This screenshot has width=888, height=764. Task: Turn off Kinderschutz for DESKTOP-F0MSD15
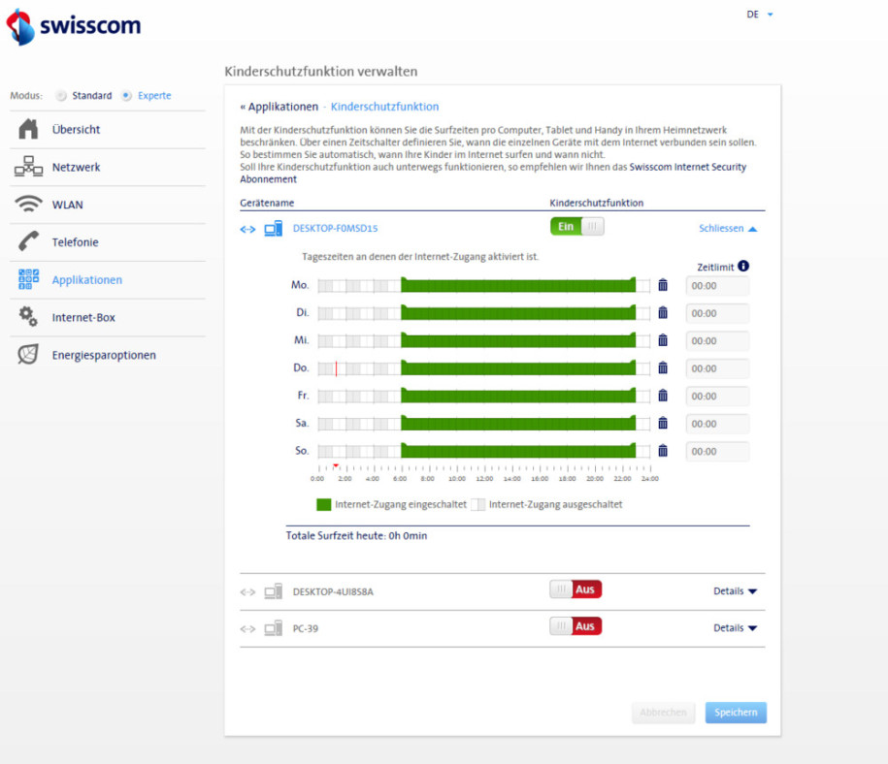576,227
